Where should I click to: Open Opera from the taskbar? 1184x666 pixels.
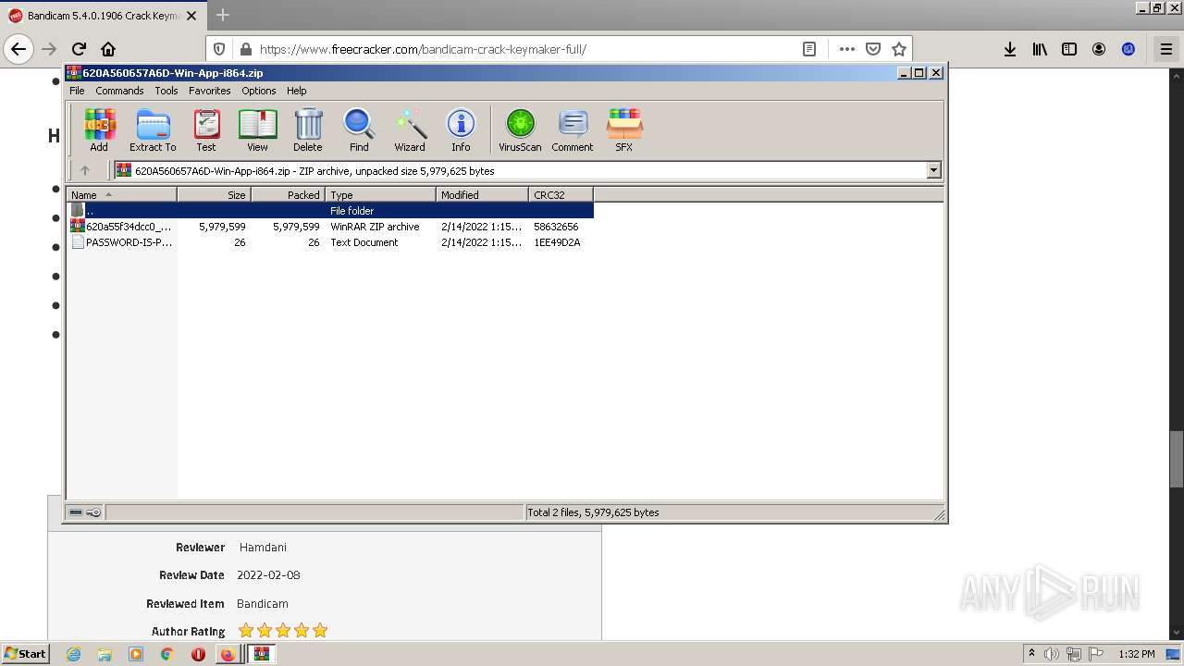(198, 654)
